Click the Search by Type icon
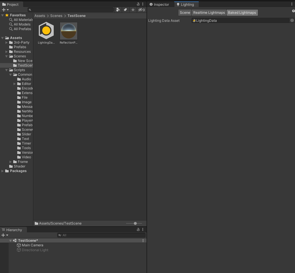This screenshot has width=295, height=273. (118, 10)
